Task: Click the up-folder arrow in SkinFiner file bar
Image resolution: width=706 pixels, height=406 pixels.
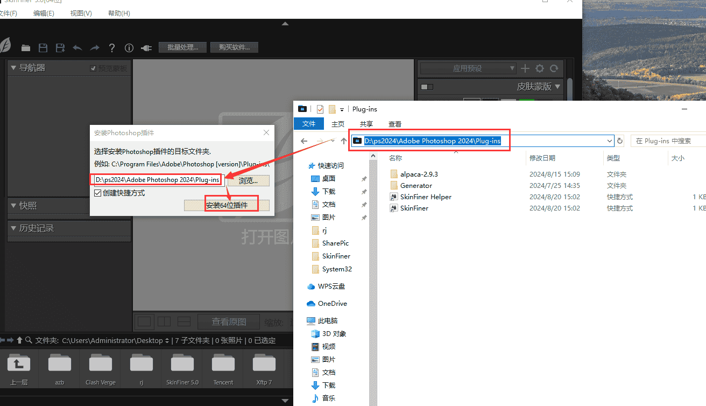Action: pos(19,340)
